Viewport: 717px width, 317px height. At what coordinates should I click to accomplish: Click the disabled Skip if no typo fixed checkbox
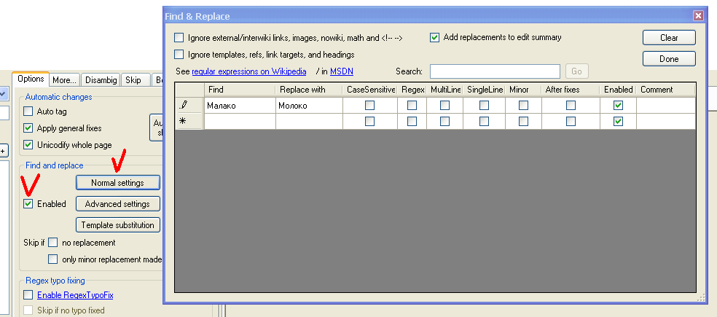coord(28,310)
